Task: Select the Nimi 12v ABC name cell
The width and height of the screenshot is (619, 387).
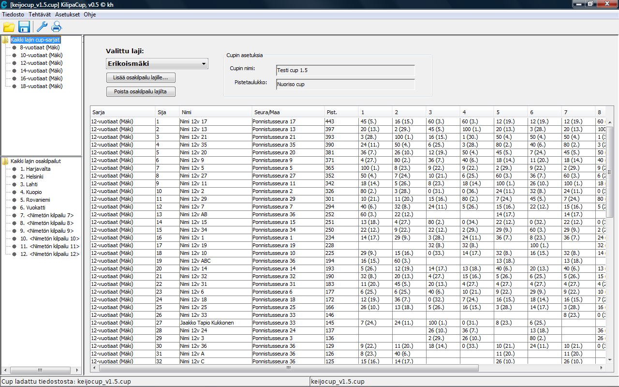Action: (x=216, y=261)
